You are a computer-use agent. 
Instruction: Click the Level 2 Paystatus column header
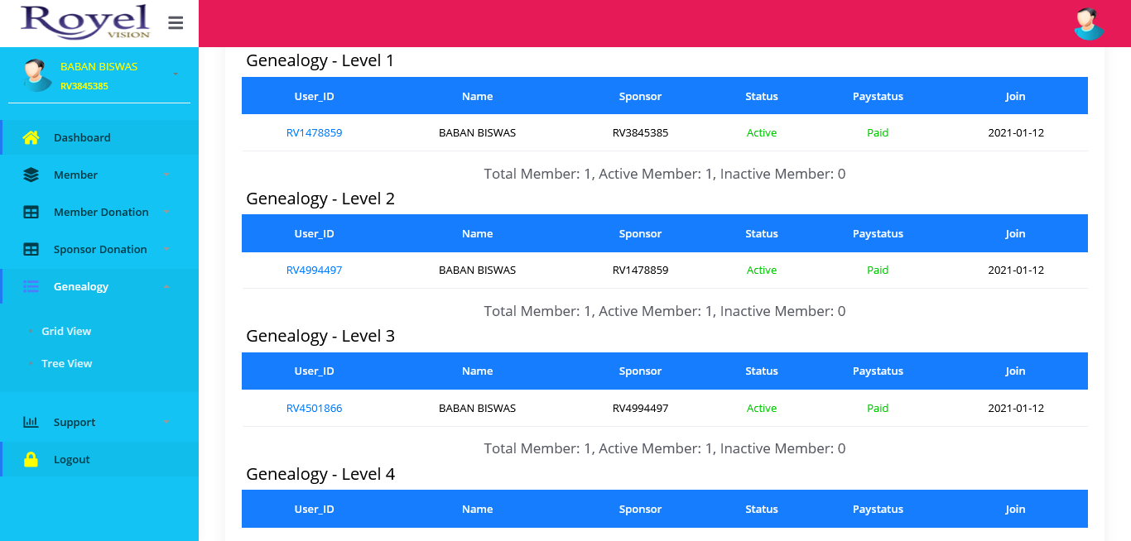click(x=878, y=233)
